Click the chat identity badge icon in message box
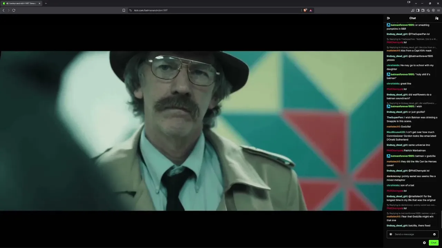The width and height of the screenshot is (442, 248). (391, 234)
